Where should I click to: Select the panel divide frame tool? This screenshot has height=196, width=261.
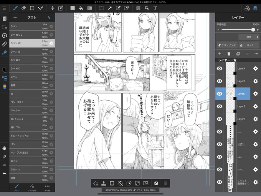pos(138,8)
